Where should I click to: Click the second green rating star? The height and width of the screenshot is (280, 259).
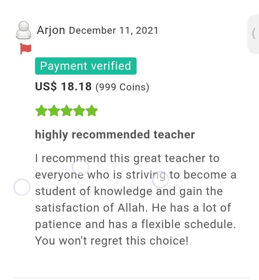click(54, 110)
